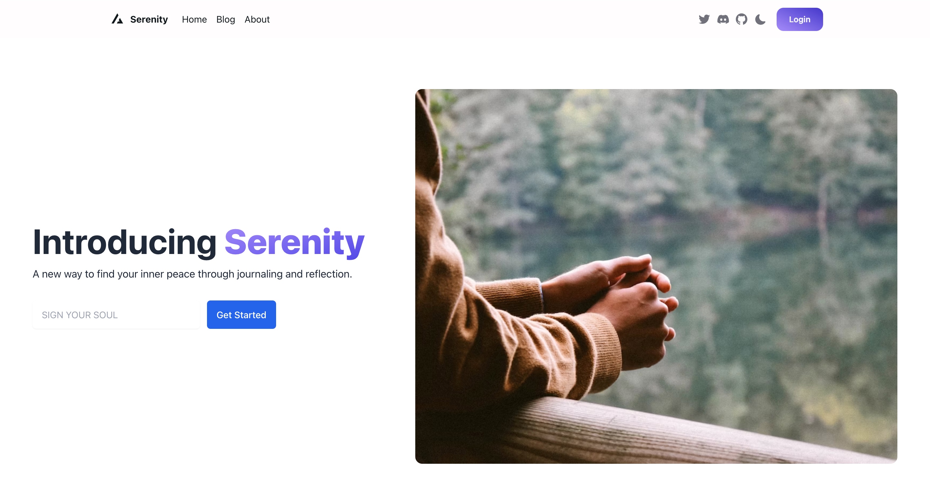Focus the SIGN YOUR SOUL input field
The height and width of the screenshot is (497, 930).
coord(116,315)
